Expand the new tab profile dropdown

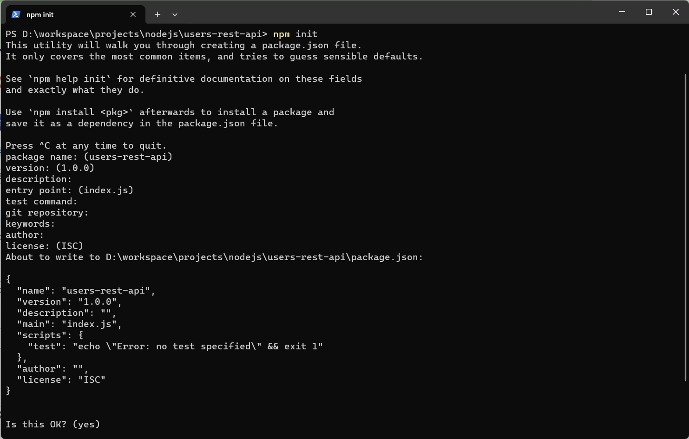pyautogui.click(x=175, y=14)
